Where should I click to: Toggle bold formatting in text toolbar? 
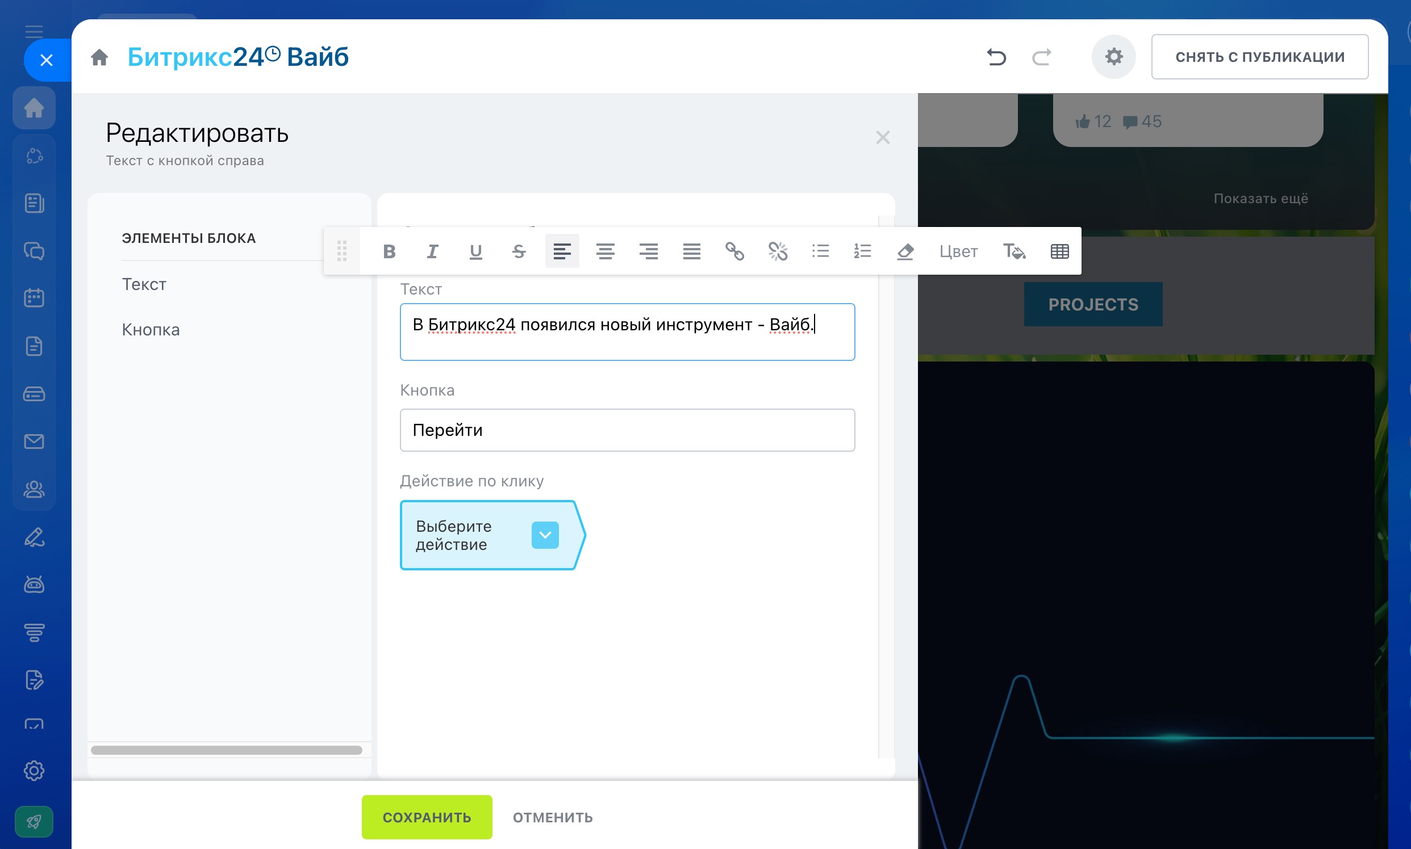(390, 251)
